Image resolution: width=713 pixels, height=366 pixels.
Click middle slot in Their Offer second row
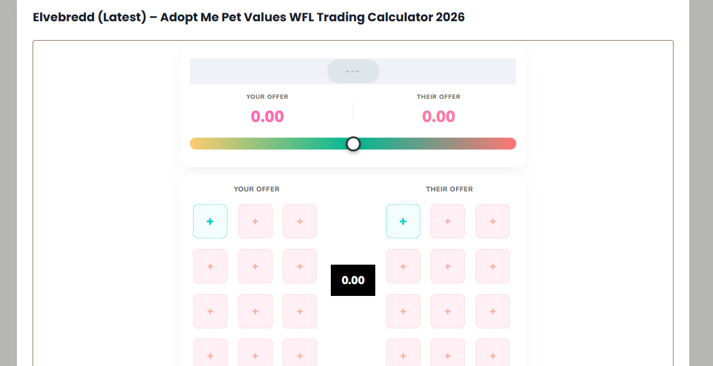[x=447, y=266]
